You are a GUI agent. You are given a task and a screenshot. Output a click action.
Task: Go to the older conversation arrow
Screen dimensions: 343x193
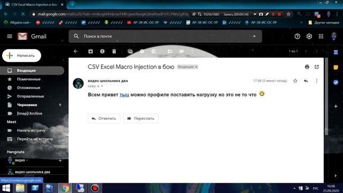317,51
